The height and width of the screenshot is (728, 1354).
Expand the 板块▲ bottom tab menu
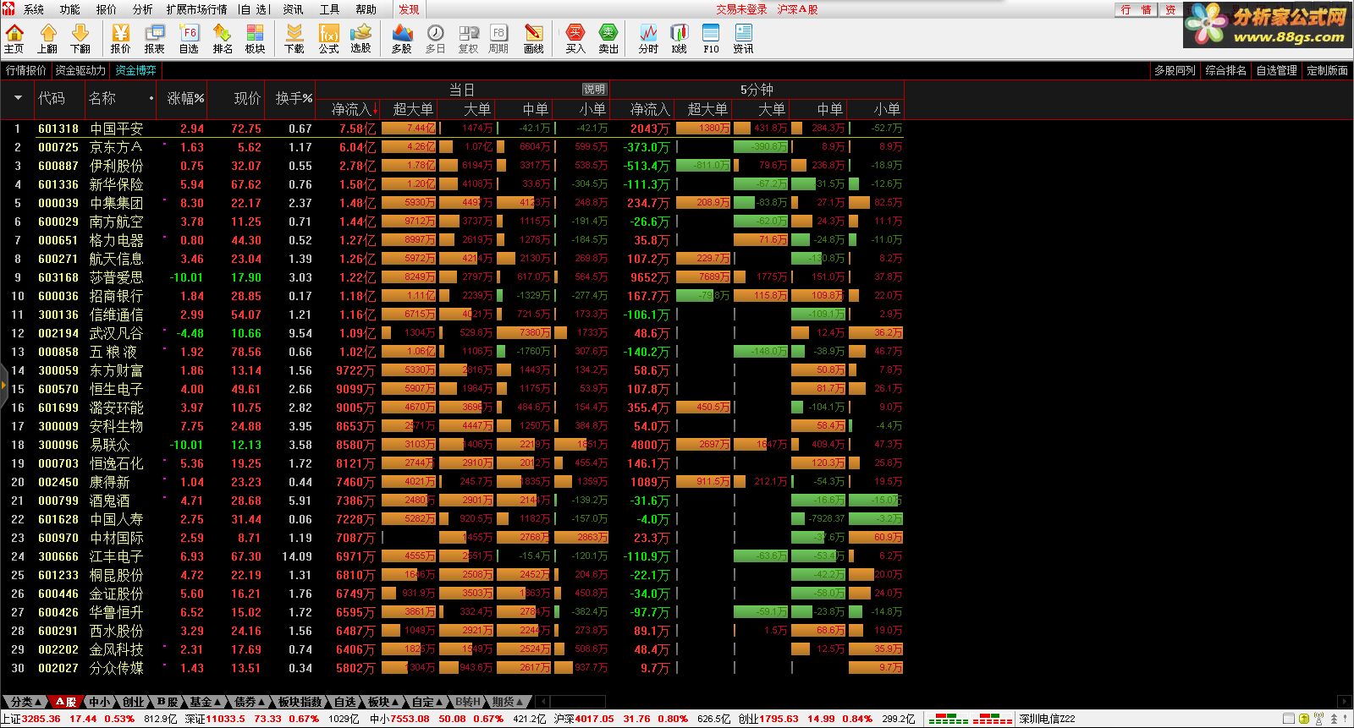point(383,702)
